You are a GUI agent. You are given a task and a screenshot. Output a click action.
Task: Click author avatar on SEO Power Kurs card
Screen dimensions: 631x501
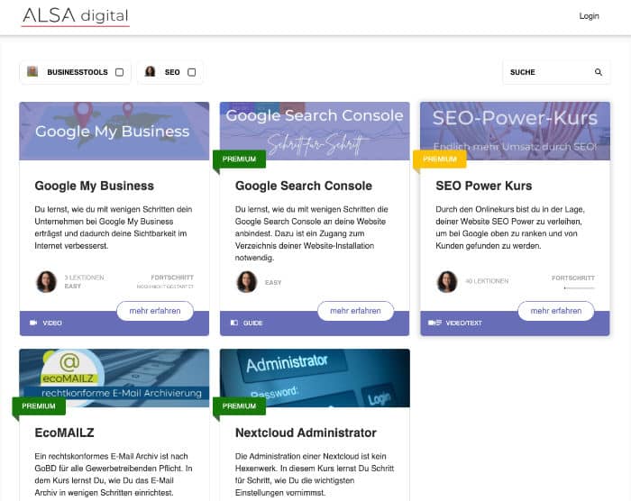click(x=447, y=281)
